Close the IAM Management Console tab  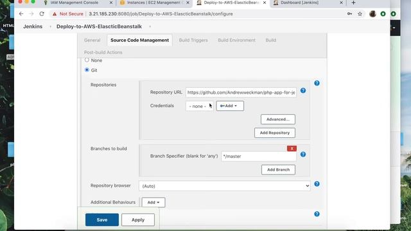(111, 3)
